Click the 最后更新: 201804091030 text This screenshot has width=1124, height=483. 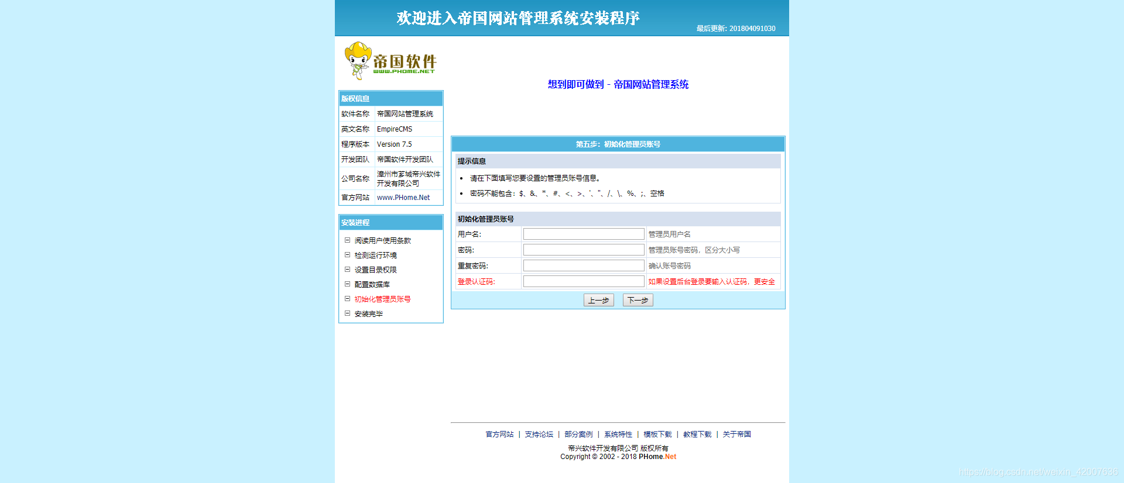click(736, 29)
